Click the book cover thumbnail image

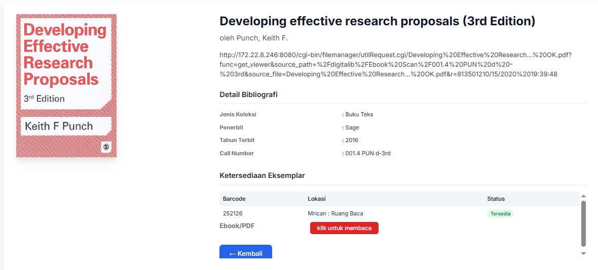coord(66,85)
